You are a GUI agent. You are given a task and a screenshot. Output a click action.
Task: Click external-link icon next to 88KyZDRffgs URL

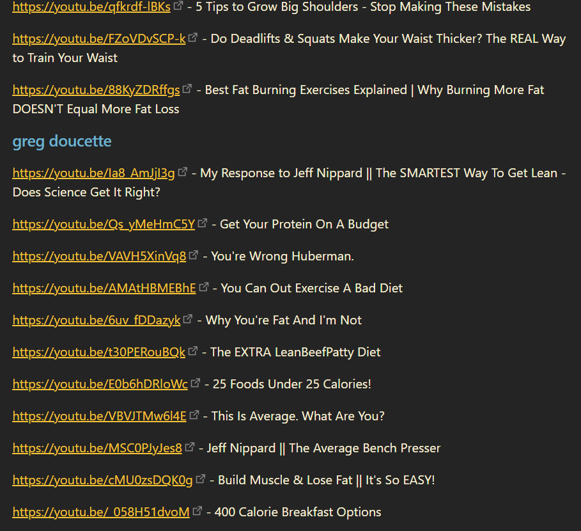pos(187,88)
